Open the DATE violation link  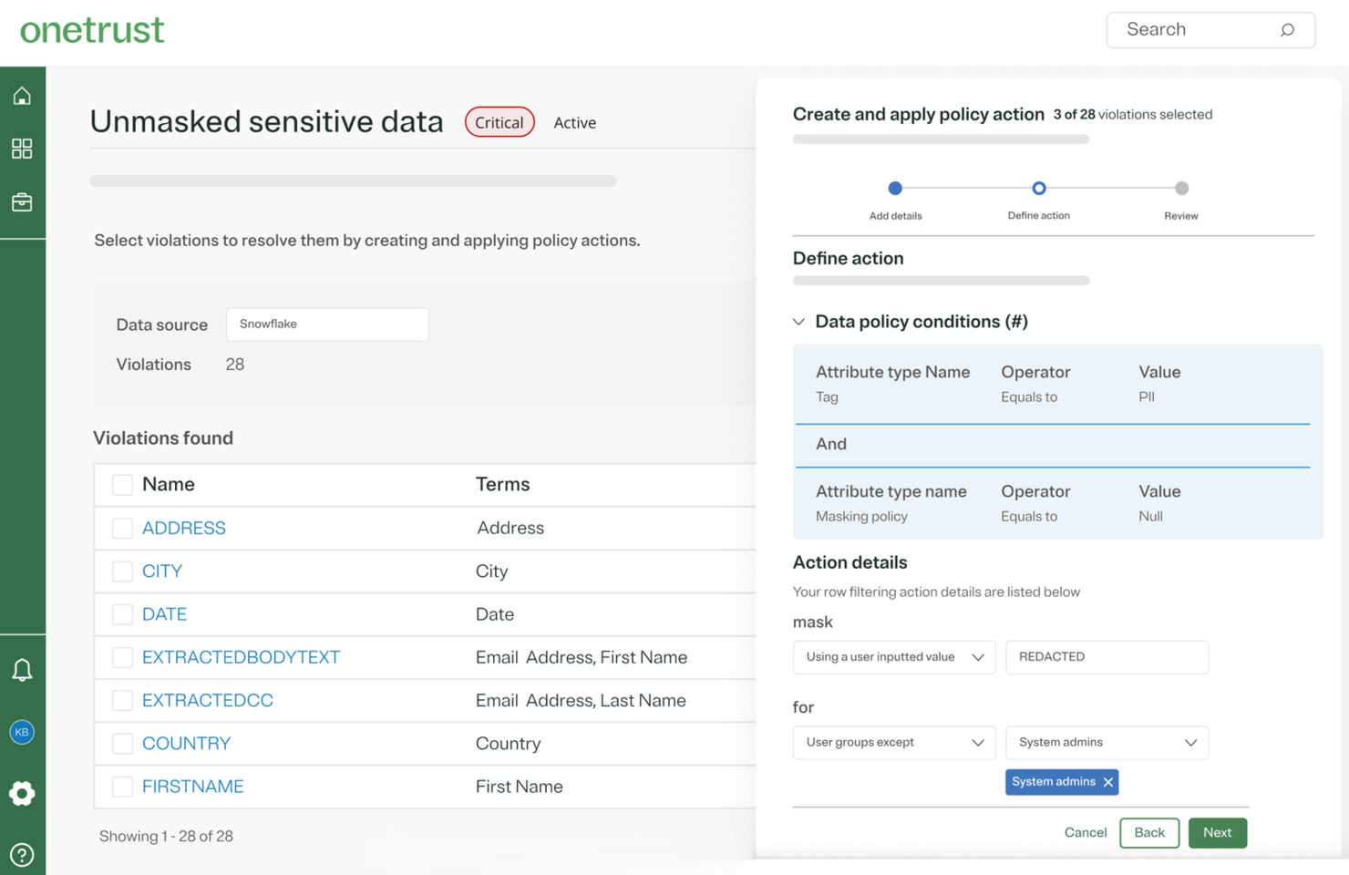pyautogui.click(x=164, y=614)
